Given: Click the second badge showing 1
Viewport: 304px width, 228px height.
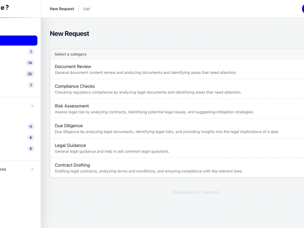Looking at the screenshot, I should pyautogui.click(x=31, y=85).
